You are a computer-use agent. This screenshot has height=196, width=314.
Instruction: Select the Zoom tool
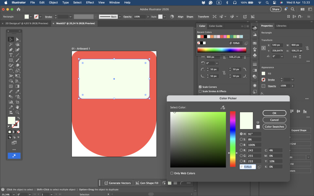(x=18, y=112)
